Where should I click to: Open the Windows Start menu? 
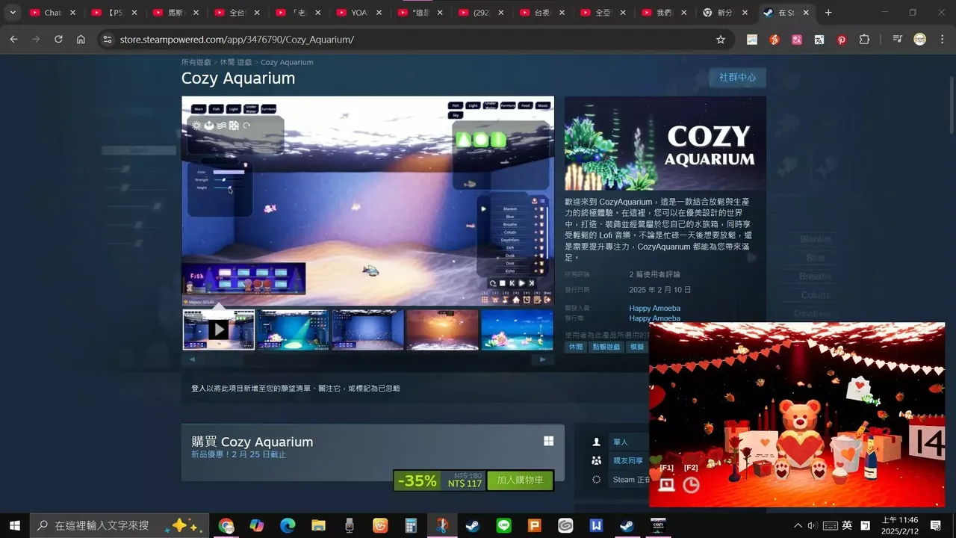click(14, 525)
